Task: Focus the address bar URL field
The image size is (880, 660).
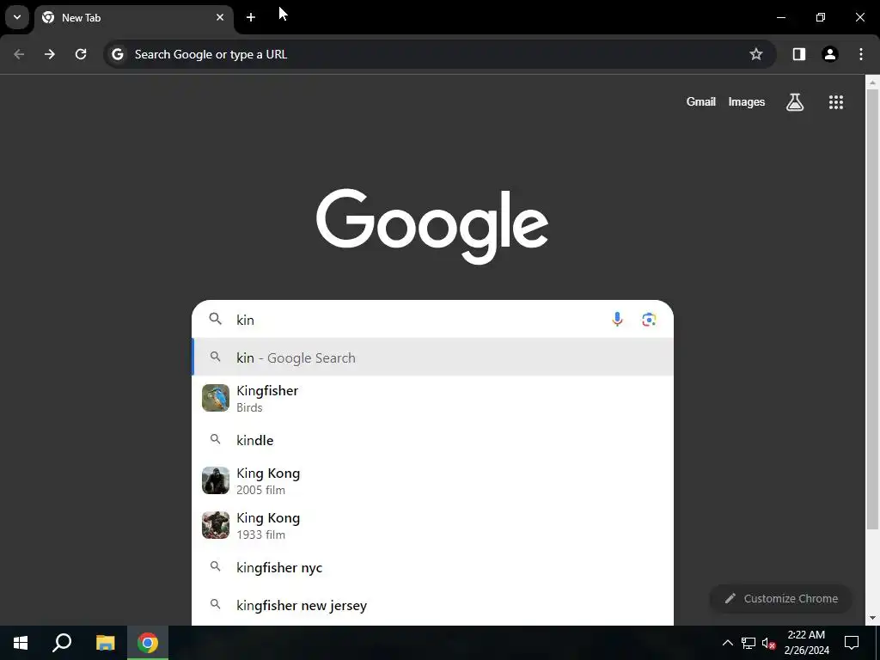Action: [437, 54]
